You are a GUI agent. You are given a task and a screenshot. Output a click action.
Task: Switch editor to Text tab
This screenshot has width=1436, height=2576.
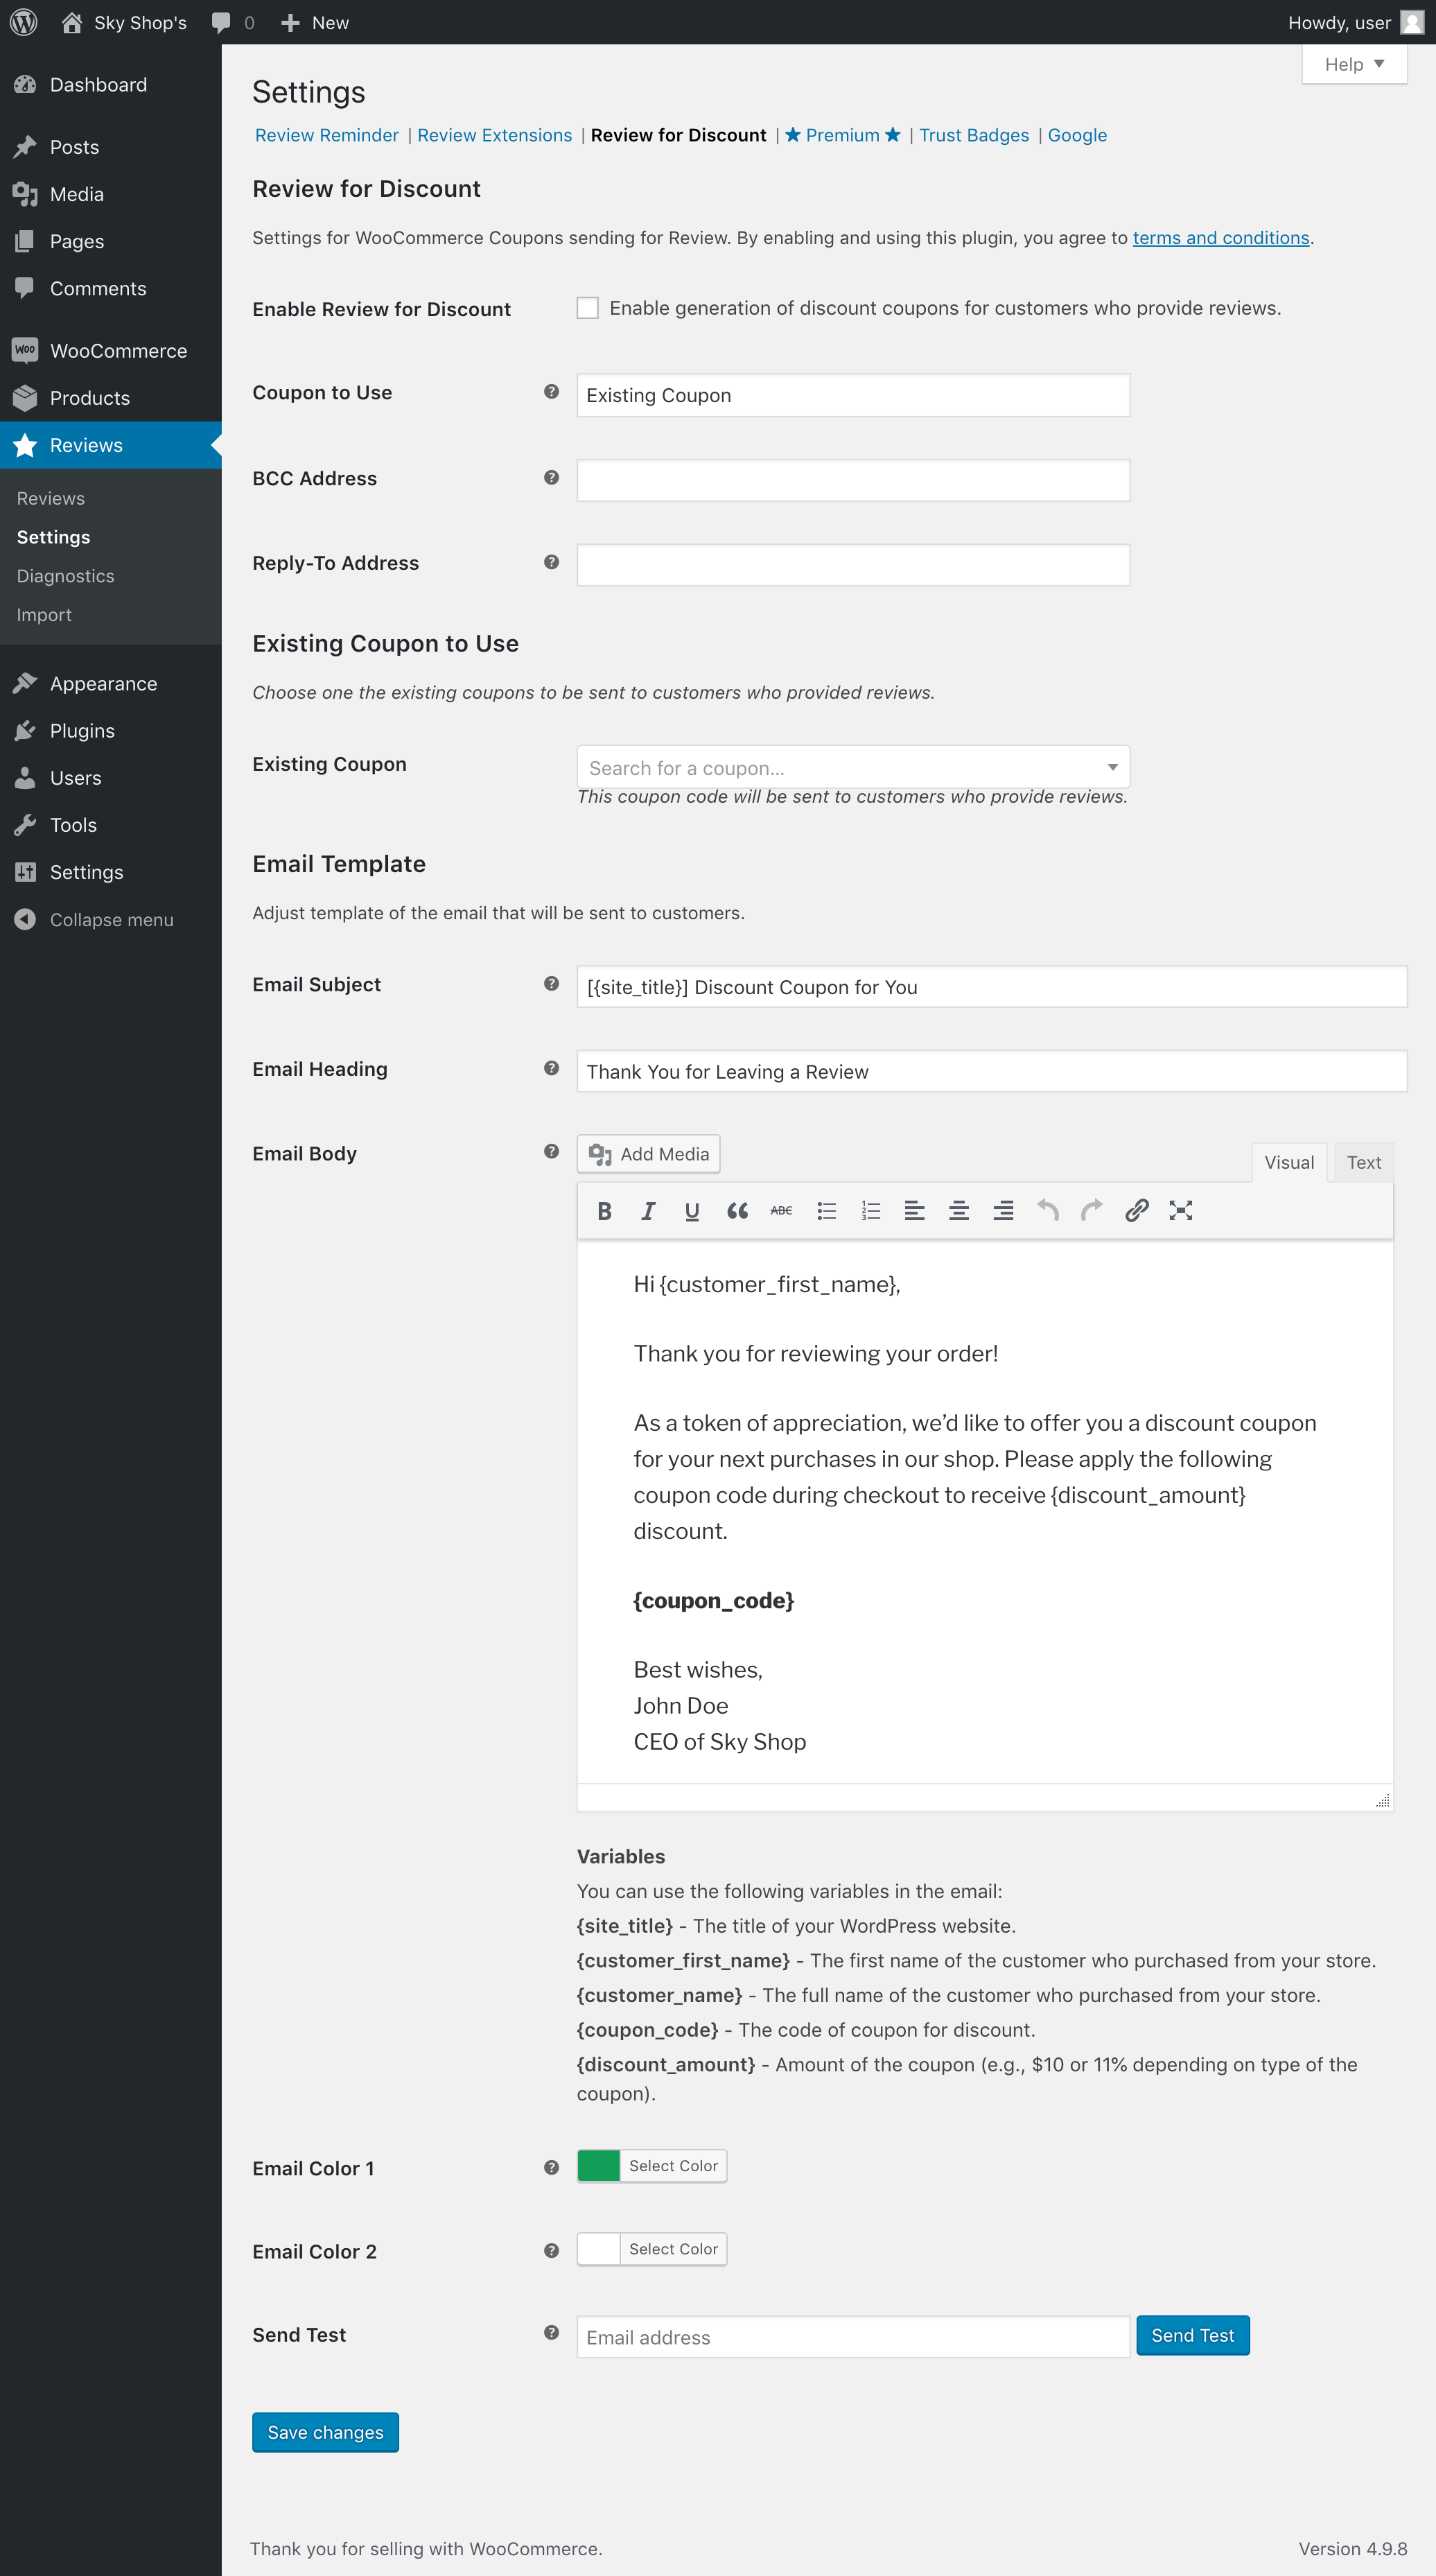(x=1363, y=1162)
